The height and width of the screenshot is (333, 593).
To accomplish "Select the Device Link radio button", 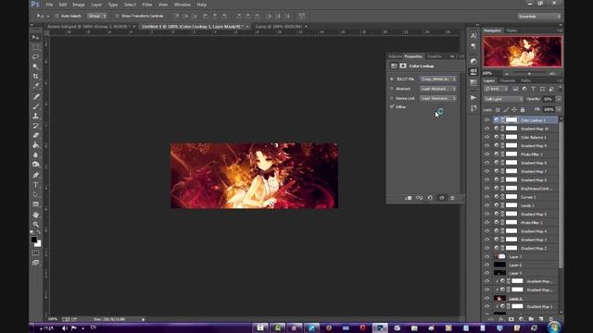I will coord(392,98).
